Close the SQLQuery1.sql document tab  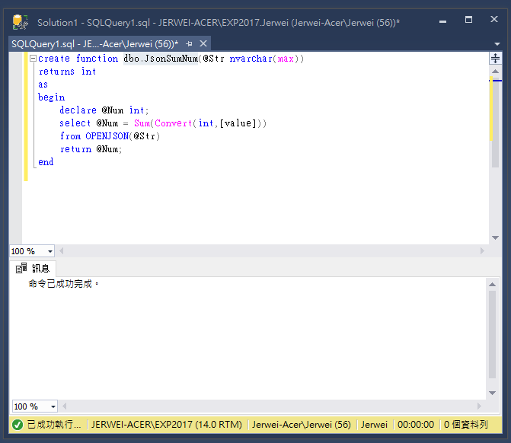click(203, 43)
